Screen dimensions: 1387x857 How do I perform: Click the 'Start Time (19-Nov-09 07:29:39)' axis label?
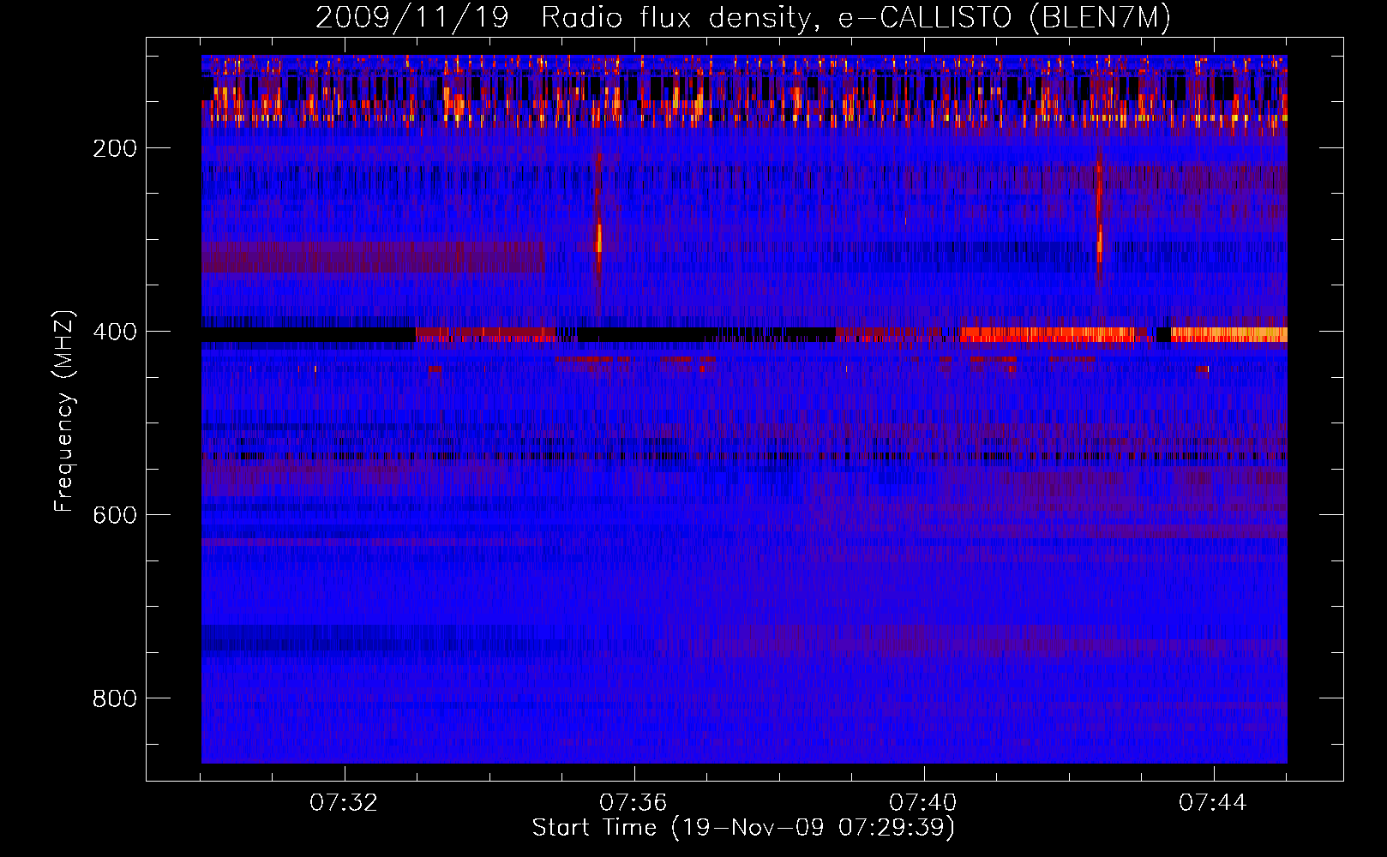743,828
